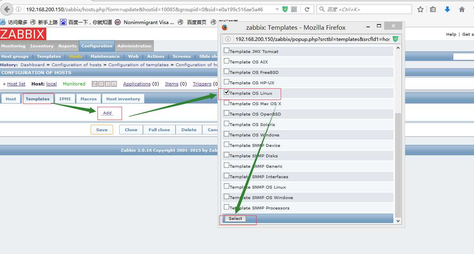The image size is (474, 254).
Task: Go to Templates submenu item
Action: (x=49, y=56)
